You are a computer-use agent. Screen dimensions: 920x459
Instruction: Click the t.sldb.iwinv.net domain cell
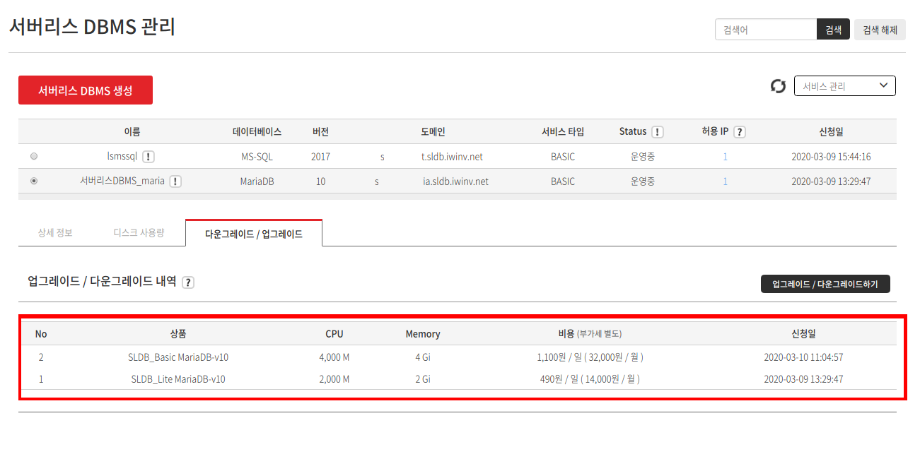click(x=452, y=157)
